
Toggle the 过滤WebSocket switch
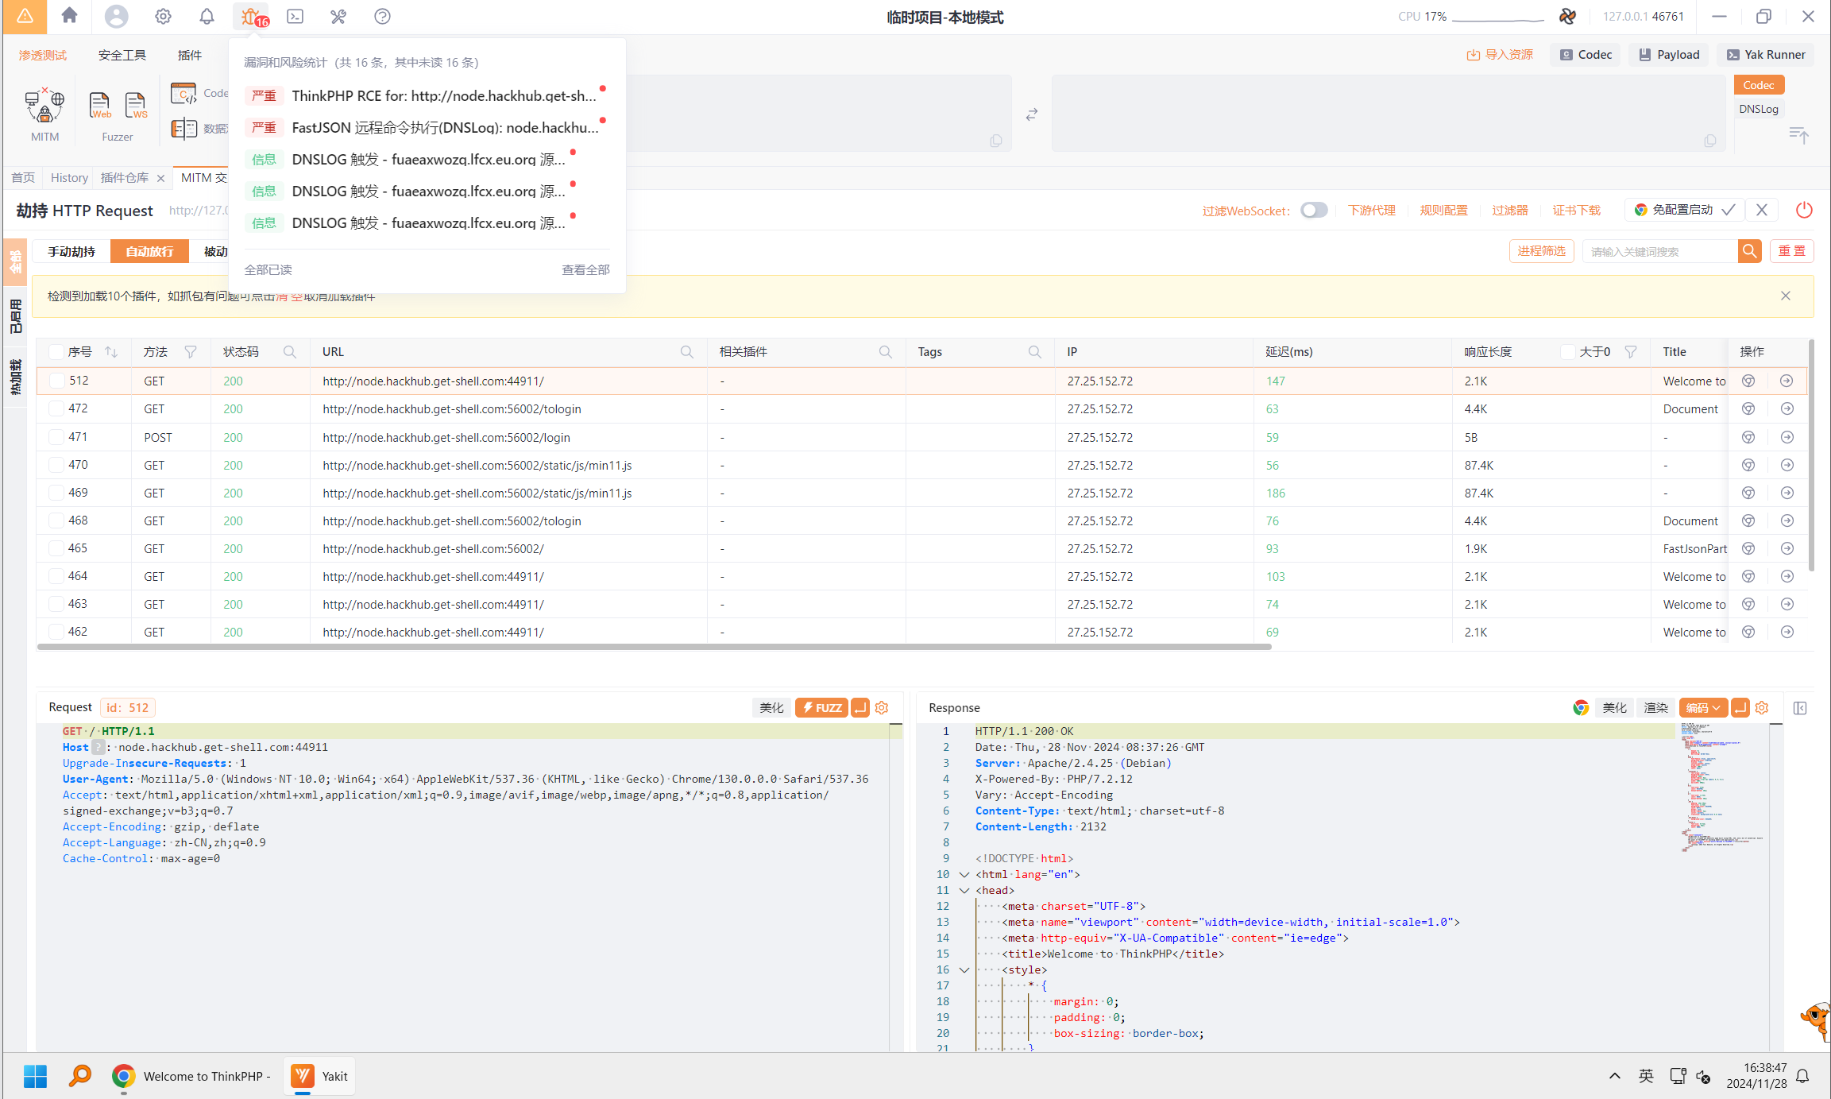click(1314, 210)
